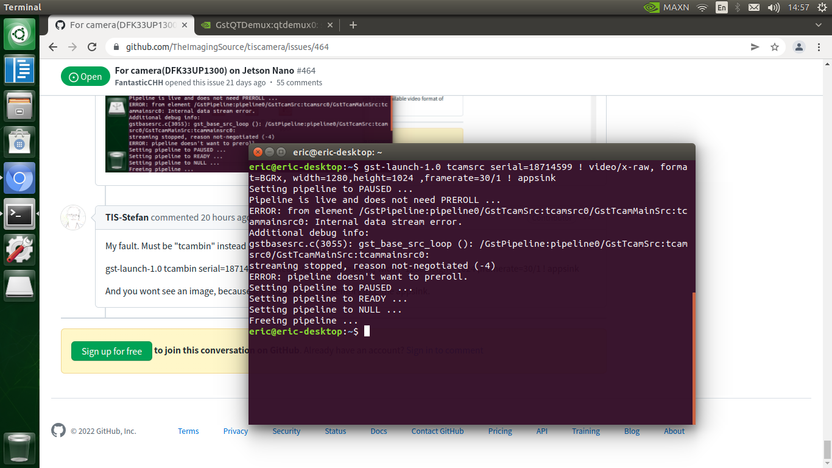Click the GitHub octocat logo in the footer
Image resolution: width=832 pixels, height=468 pixels.
58,430
